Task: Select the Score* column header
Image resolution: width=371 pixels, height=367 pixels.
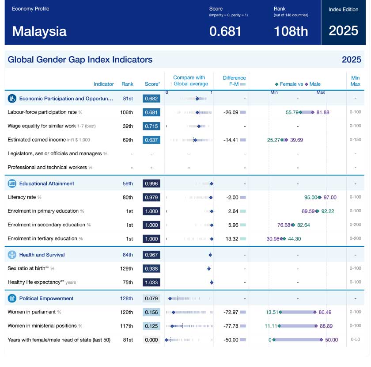Action: pos(152,84)
